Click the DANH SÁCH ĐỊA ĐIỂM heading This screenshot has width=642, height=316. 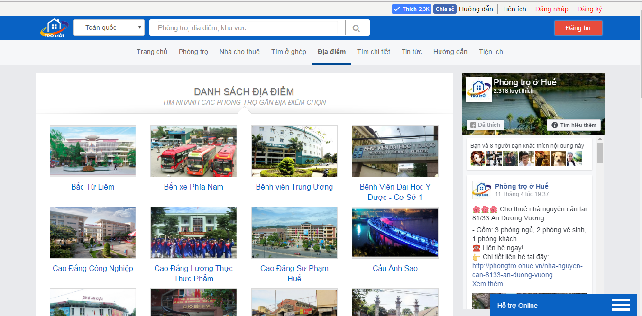244,92
